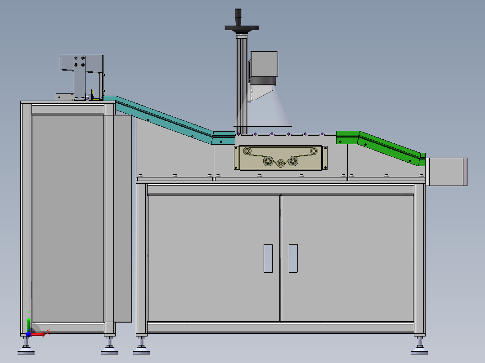Select the left door of main cabinet

[214, 259]
